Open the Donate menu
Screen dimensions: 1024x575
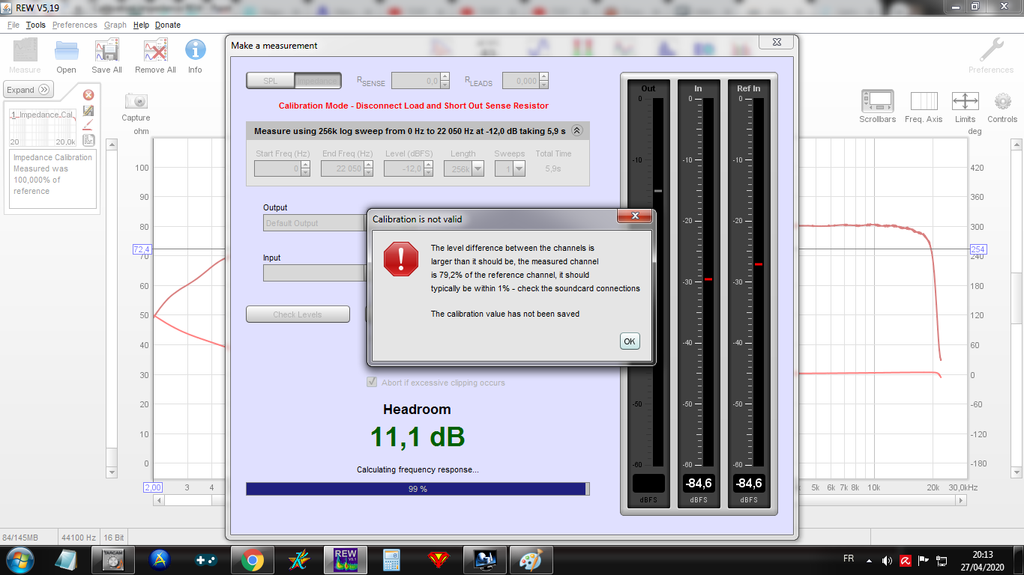point(168,25)
